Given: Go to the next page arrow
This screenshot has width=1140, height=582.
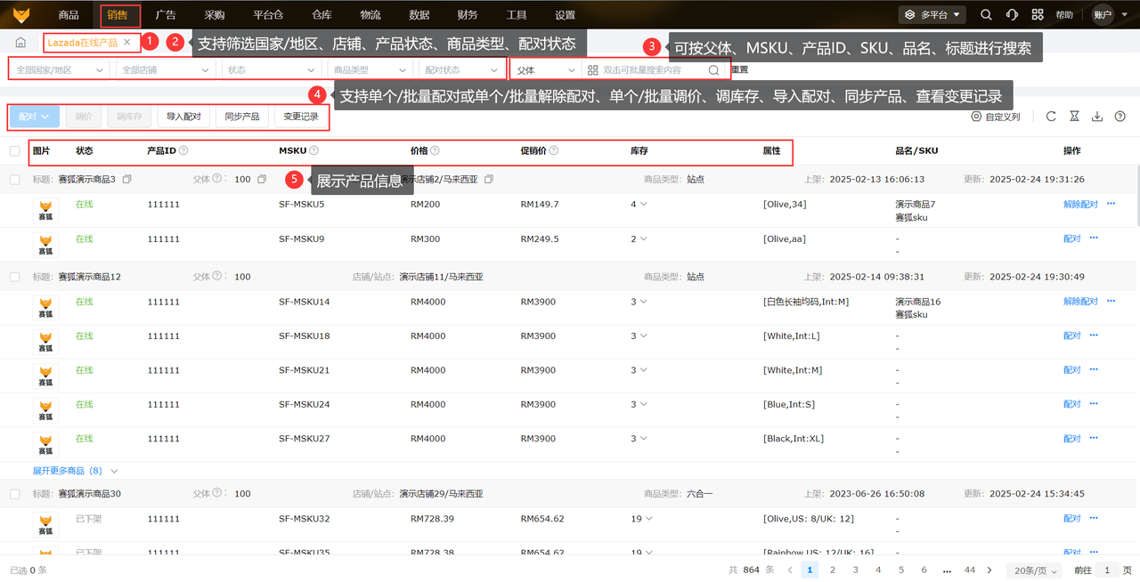Looking at the screenshot, I should point(989,570).
